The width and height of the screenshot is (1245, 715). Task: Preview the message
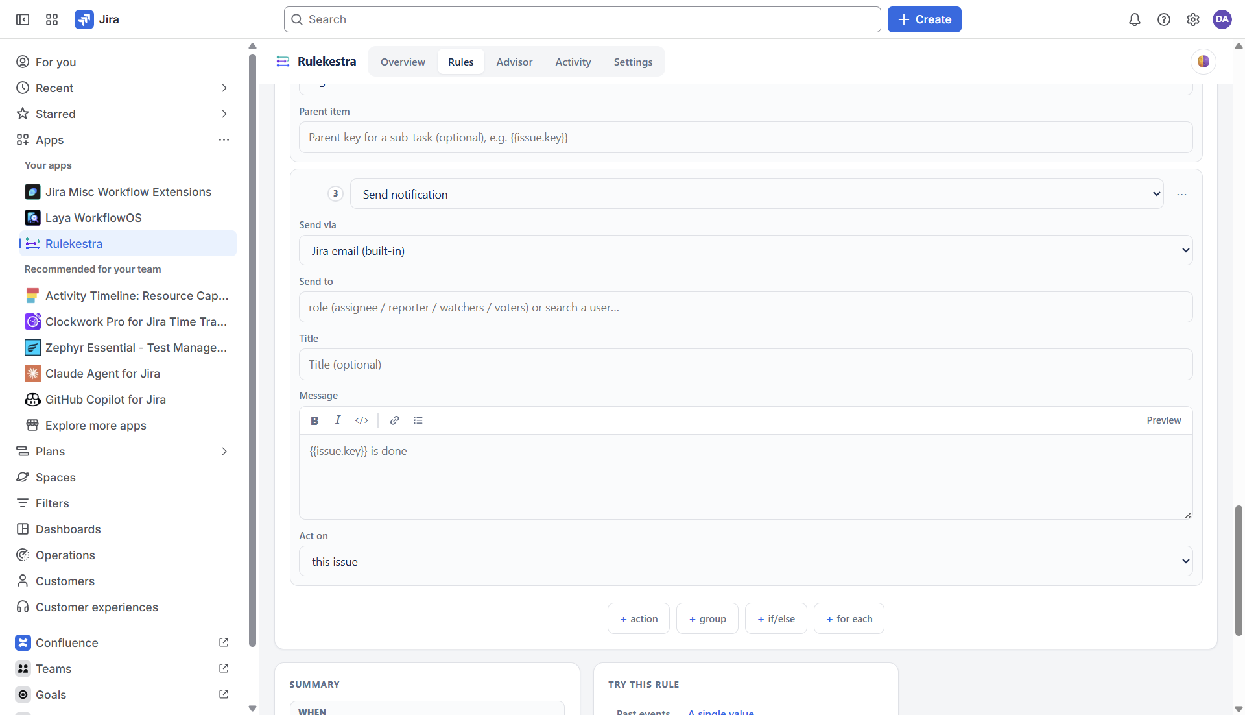tap(1164, 420)
